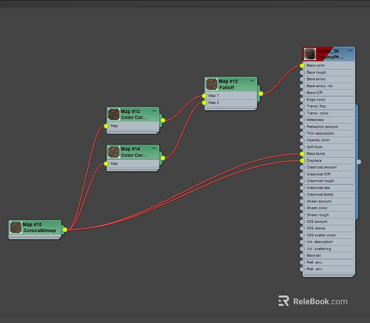Click the Thin absorption input socket
The width and height of the screenshot is (370, 323).
point(302,133)
